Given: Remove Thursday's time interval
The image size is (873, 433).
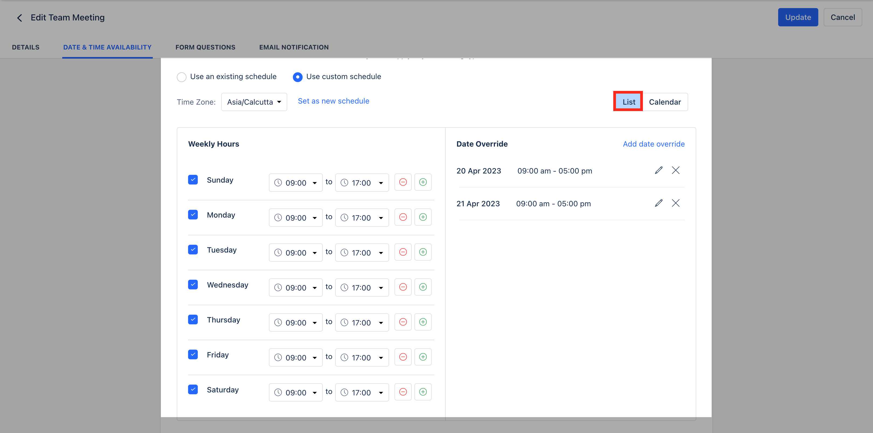Looking at the screenshot, I should tap(403, 322).
